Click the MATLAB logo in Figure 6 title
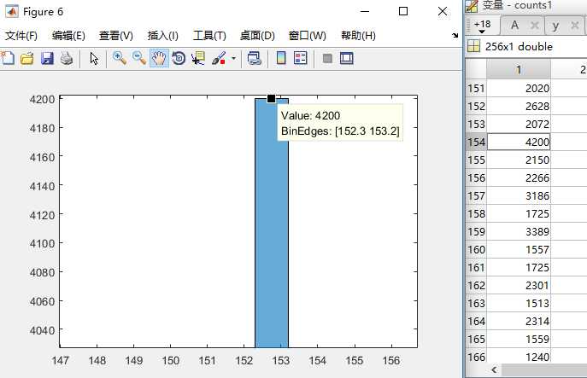 tap(12, 12)
